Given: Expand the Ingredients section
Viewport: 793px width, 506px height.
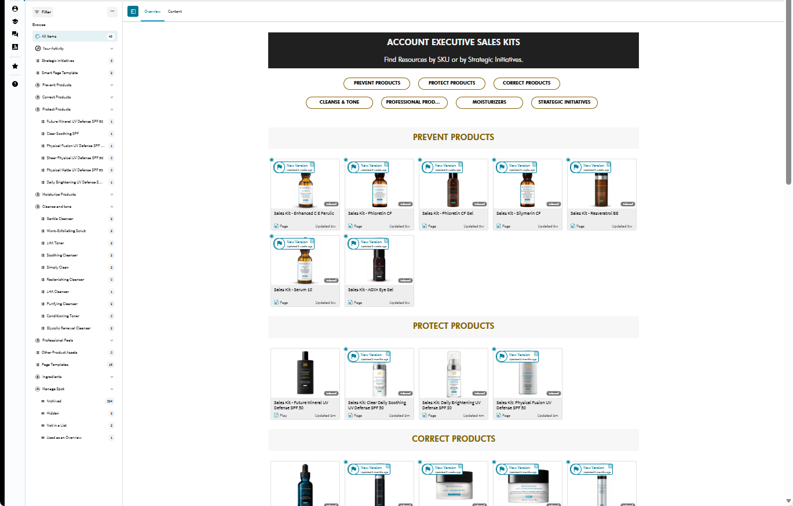Looking at the screenshot, I should [112, 377].
